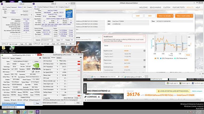Click the Validate button in front CPU-Z
This screenshot has width=204, height=114.
click(62, 44)
